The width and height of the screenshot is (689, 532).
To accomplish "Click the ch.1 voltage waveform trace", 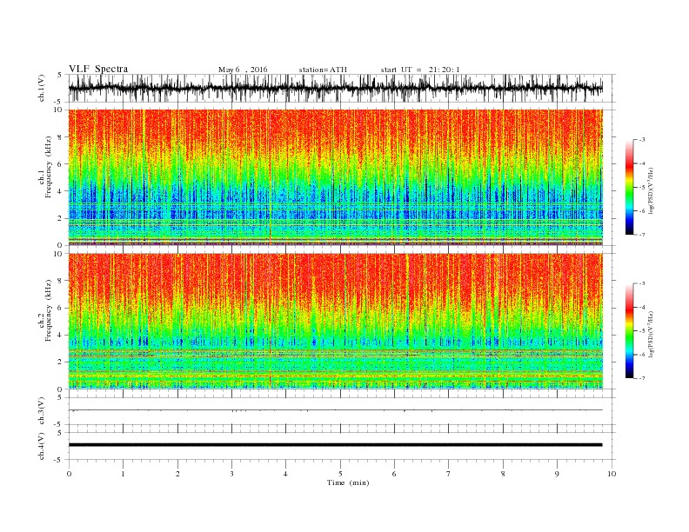I will pyautogui.click(x=335, y=88).
